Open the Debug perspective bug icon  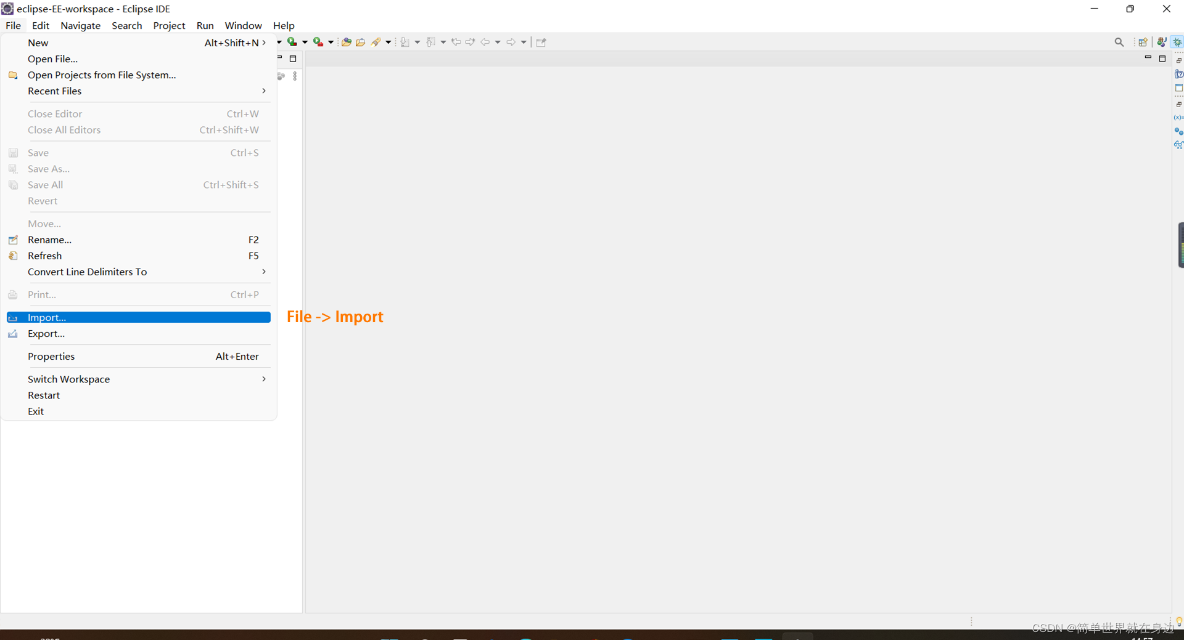[x=1177, y=42]
